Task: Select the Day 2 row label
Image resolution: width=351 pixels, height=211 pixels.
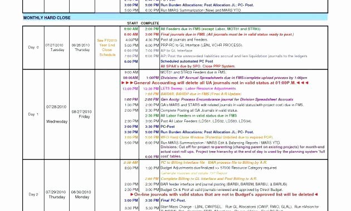Action: [x=33, y=194]
